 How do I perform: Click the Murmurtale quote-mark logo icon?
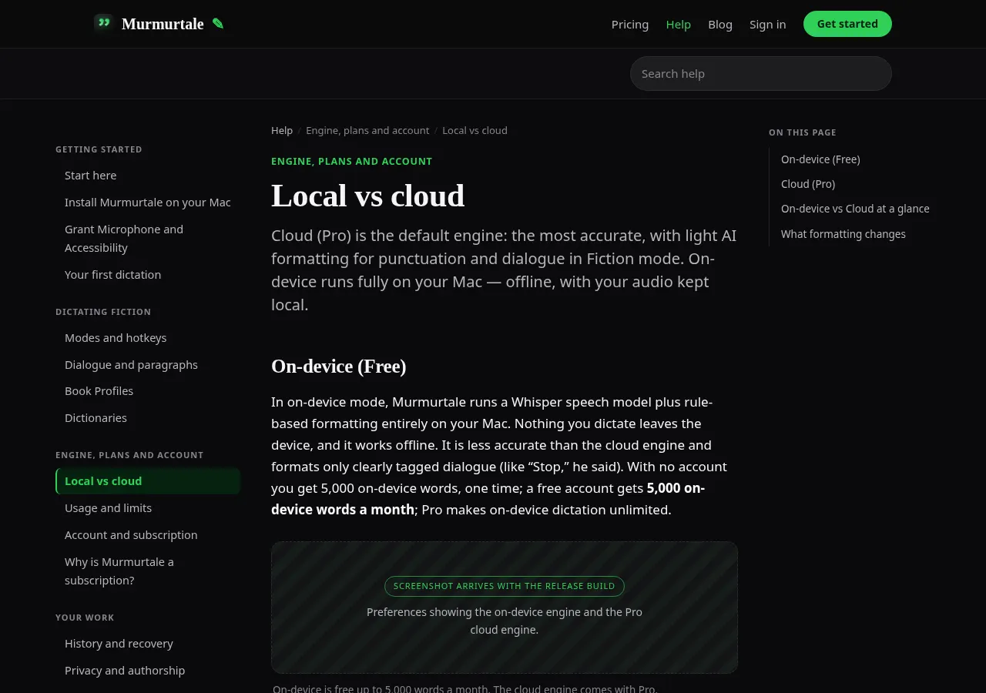pyautogui.click(x=104, y=24)
